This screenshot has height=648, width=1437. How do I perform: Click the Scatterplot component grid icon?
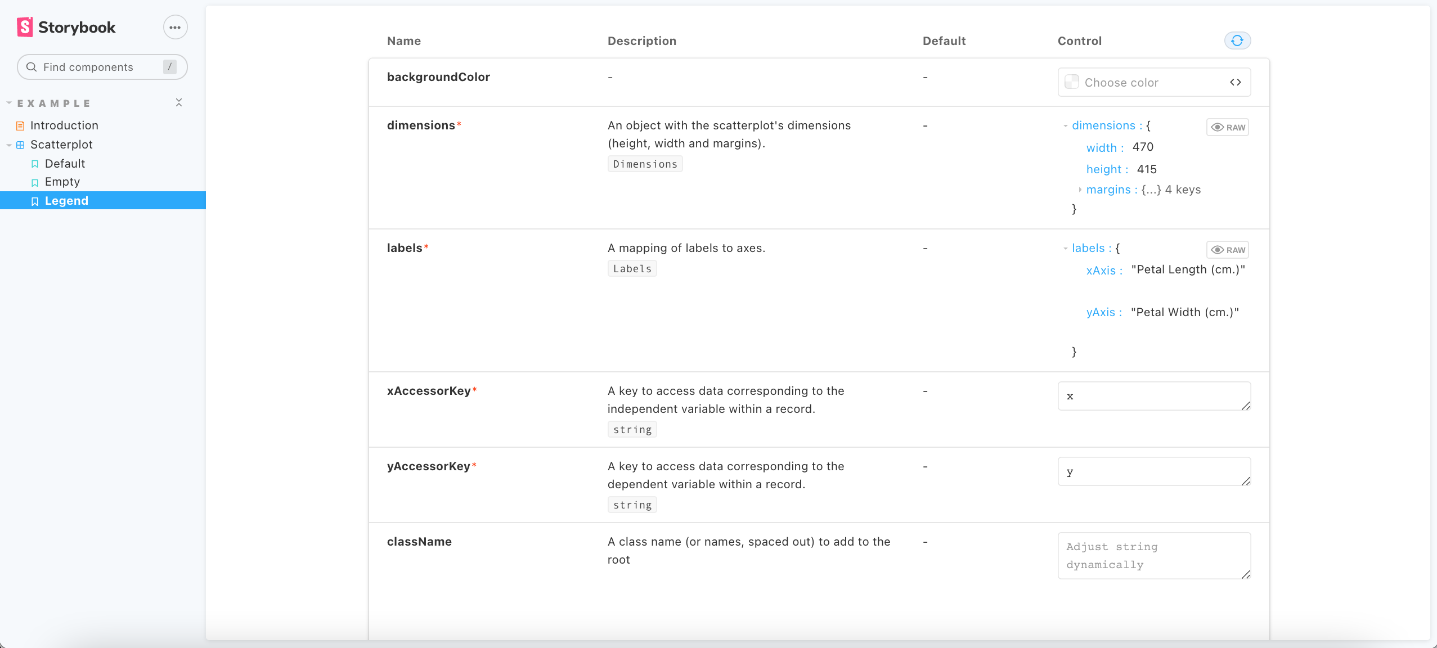click(x=20, y=145)
